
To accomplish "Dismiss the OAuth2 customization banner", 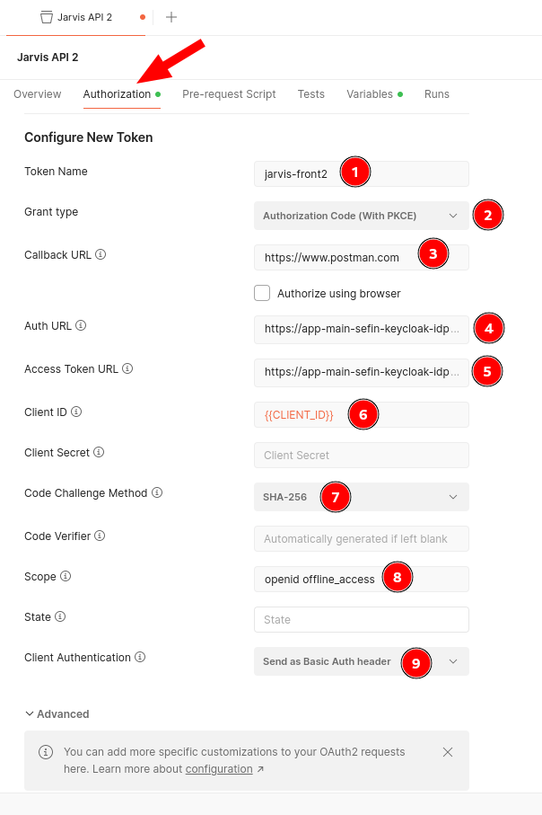I will coord(448,751).
